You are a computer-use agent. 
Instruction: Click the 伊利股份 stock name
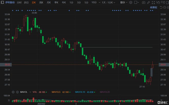[x=10, y=2]
